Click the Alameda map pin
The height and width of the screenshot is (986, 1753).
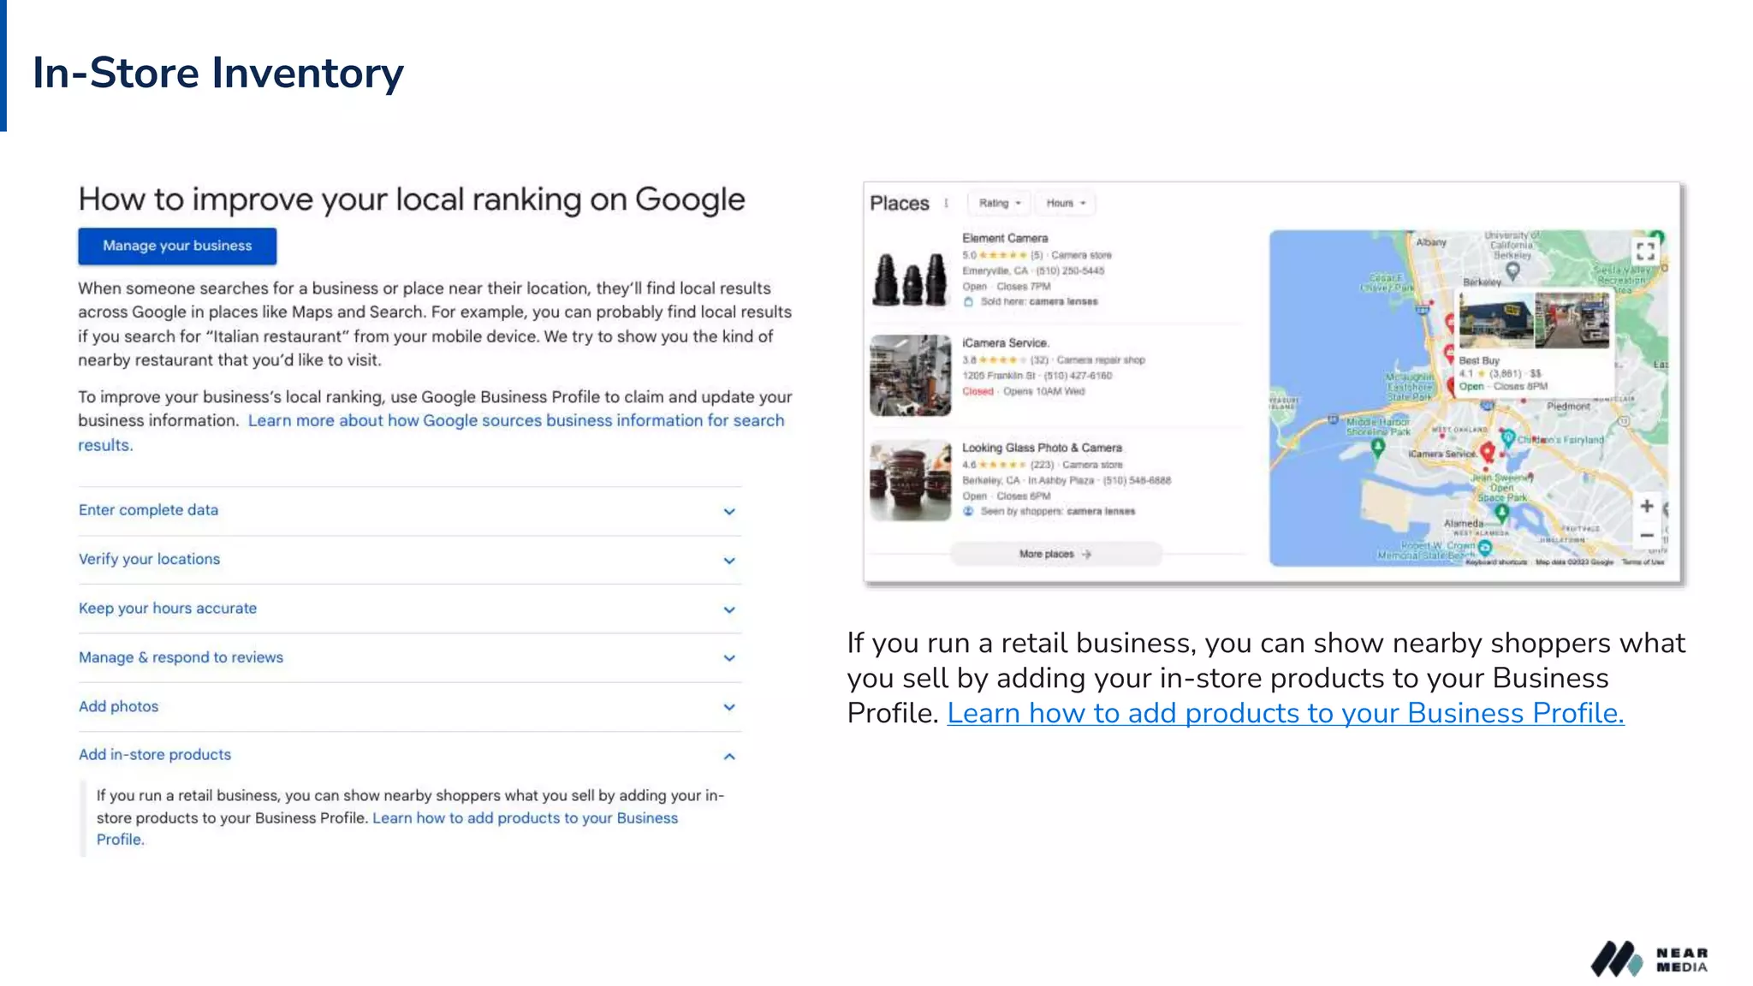1501,513
